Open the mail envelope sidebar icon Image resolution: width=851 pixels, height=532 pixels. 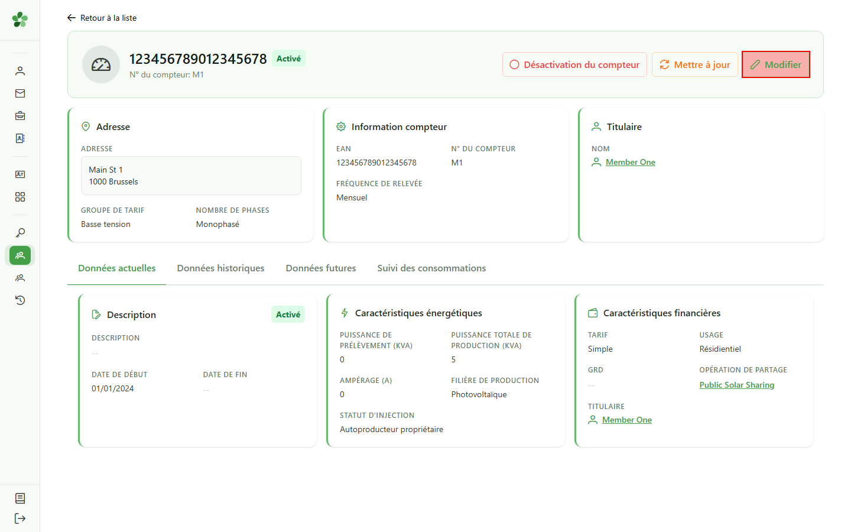click(20, 93)
